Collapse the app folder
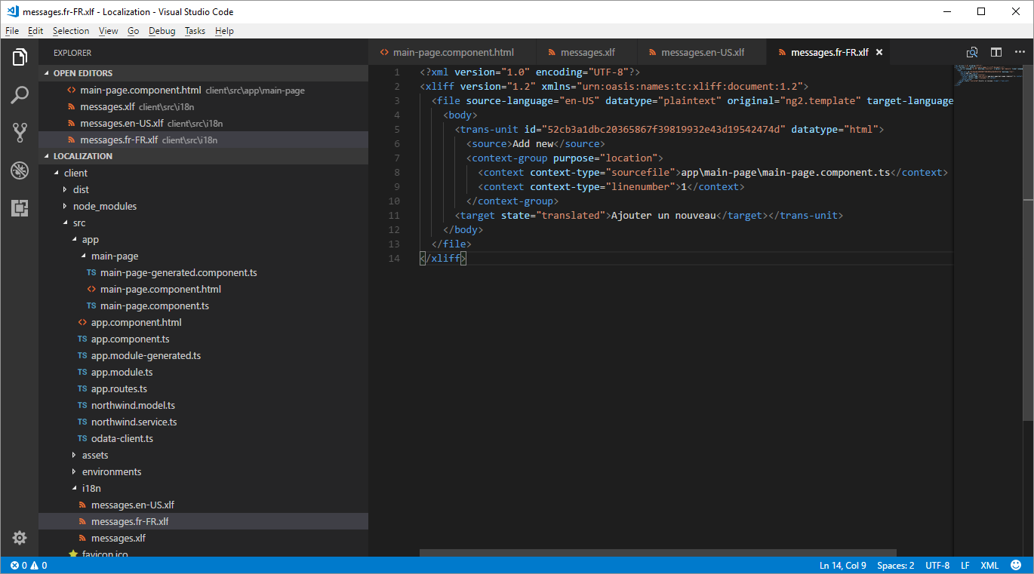This screenshot has width=1034, height=574. click(x=203, y=239)
